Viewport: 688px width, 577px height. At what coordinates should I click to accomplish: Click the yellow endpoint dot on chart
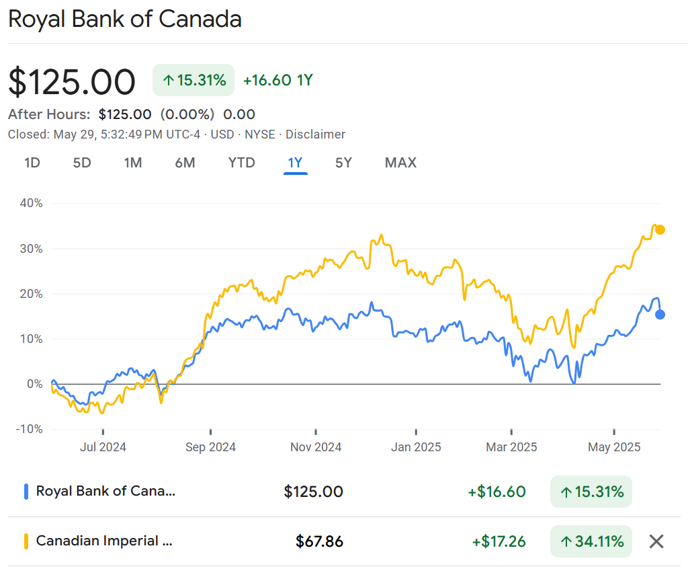pyautogui.click(x=660, y=229)
